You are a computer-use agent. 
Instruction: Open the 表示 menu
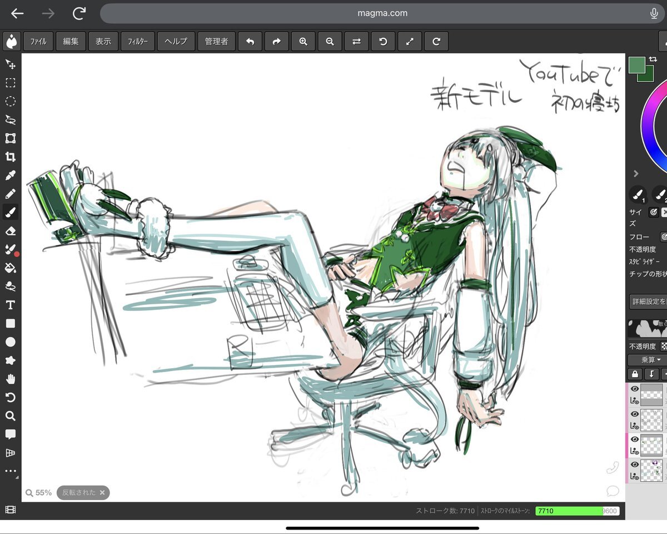[x=103, y=41]
